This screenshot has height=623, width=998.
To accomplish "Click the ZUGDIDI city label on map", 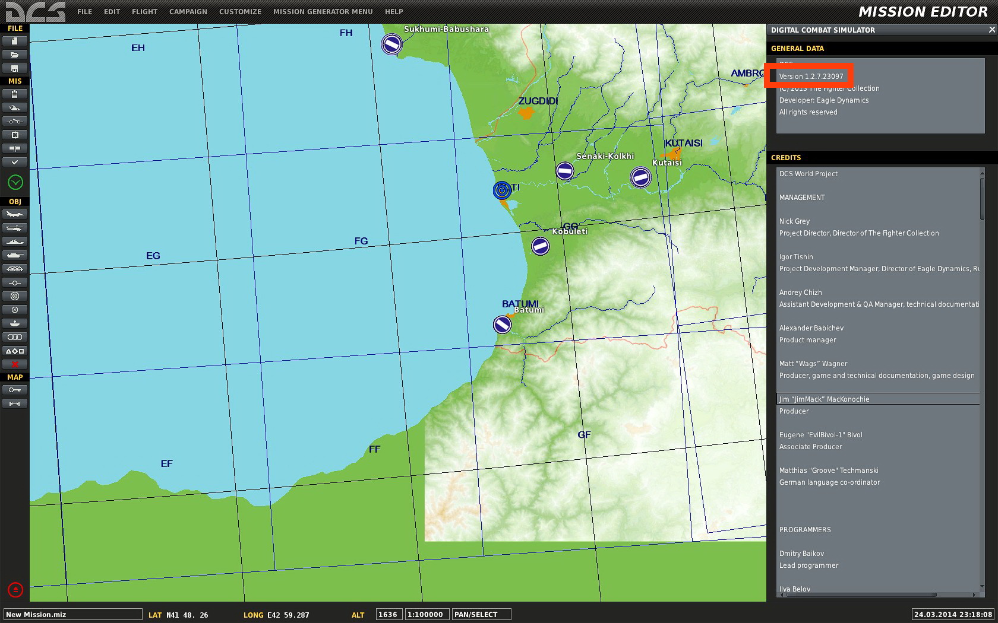I will click(x=538, y=101).
